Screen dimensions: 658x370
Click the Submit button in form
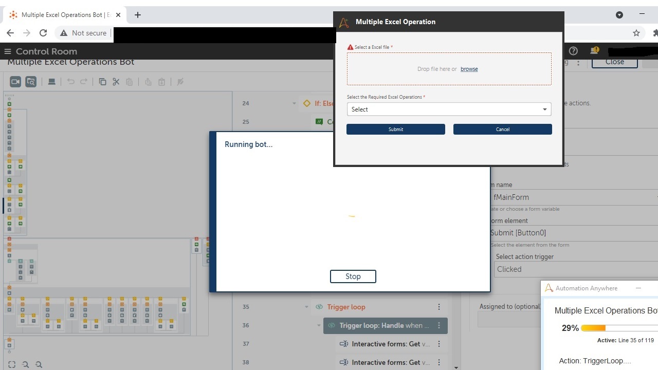396,129
